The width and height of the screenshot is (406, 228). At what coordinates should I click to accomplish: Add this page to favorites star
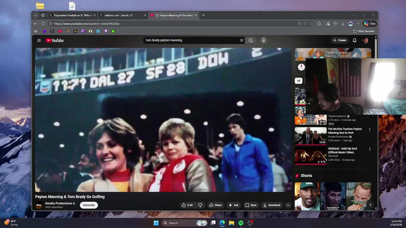(311, 24)
